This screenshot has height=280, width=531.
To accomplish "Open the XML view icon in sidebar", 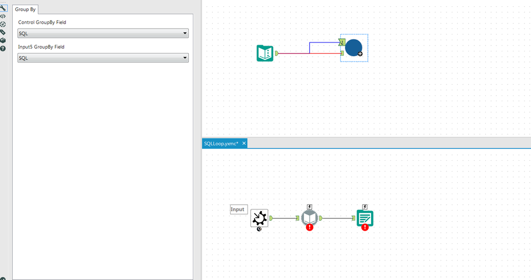I will click(x=3, y=16).
